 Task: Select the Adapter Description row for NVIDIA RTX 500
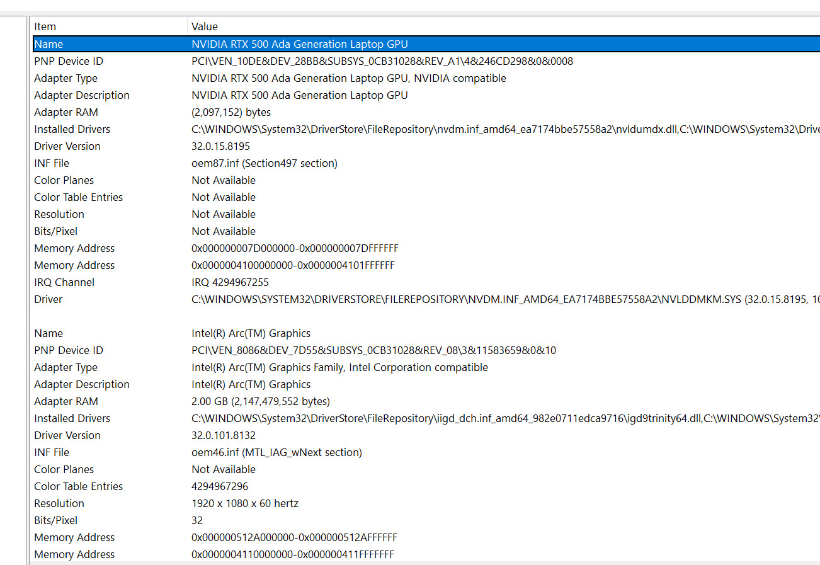pyautogui.click(x=426, y=95)
